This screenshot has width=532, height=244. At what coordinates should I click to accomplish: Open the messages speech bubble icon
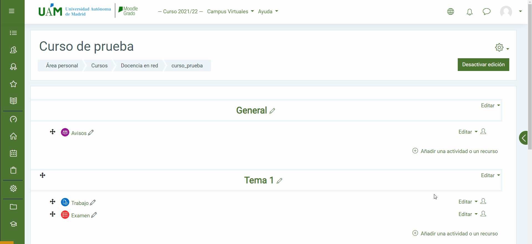point(486,12)
